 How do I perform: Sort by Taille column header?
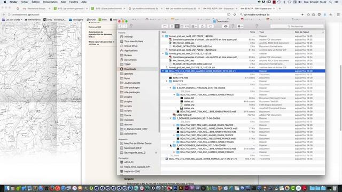point(252,32)
